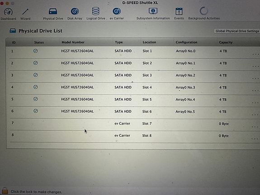This screenshot has width=260, height=195.
Task: Select the Physical Drive toolbar icon
Action: 53,11
